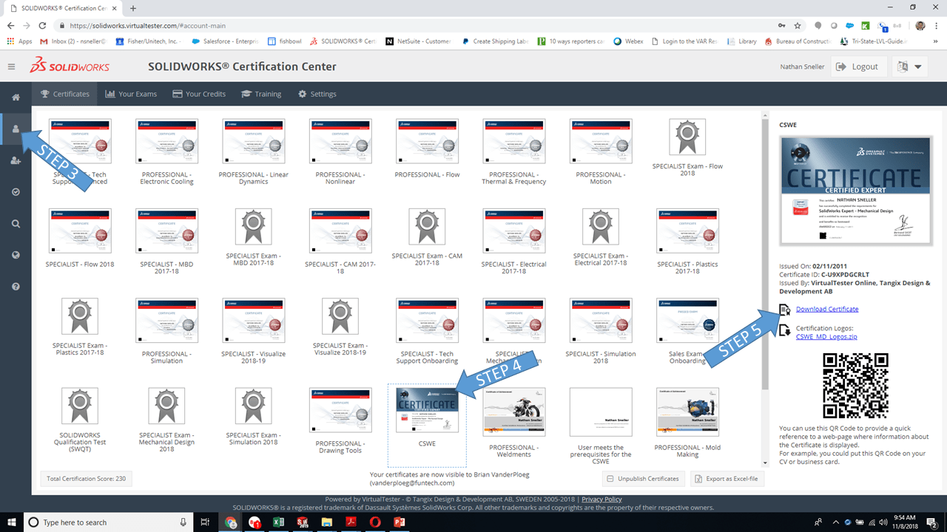Click the QR code image
This screenshot has width=947, height=532.
click(856, 386)
